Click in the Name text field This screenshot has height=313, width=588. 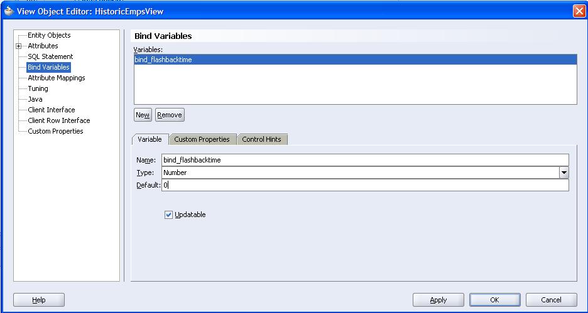[x=364, y=160]
